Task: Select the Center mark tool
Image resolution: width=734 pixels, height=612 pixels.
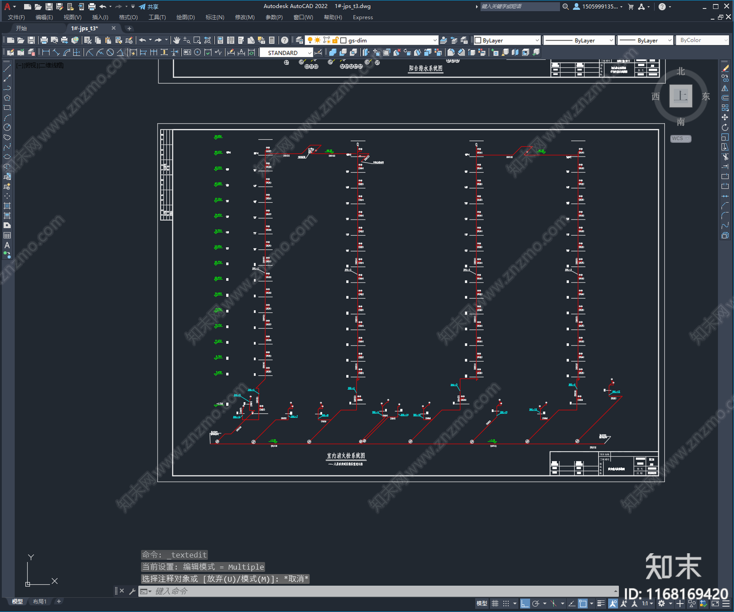Action: point(197,52)
